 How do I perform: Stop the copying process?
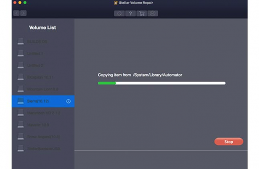tap(229, 142)
